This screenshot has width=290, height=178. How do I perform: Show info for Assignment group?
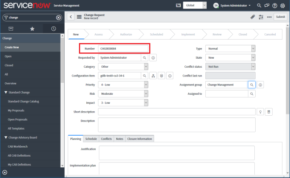click(260, 85)
